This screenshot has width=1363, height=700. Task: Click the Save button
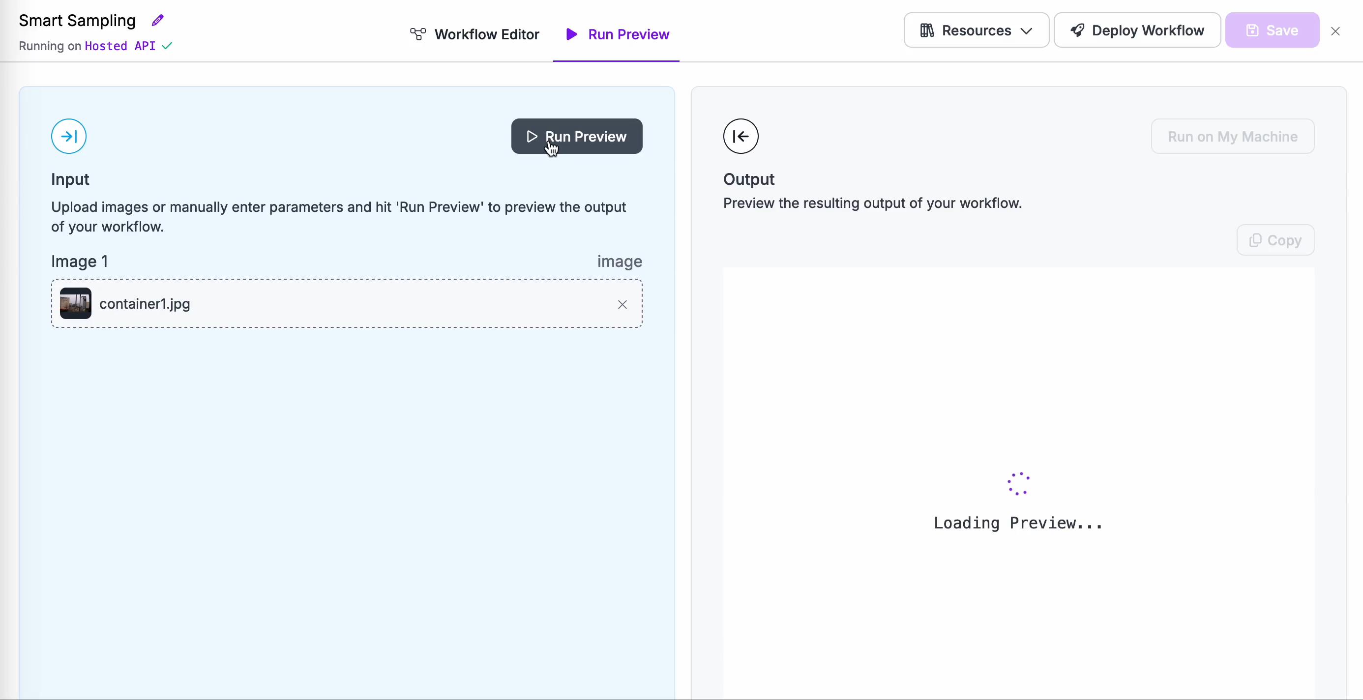[x=1272, y=30]
